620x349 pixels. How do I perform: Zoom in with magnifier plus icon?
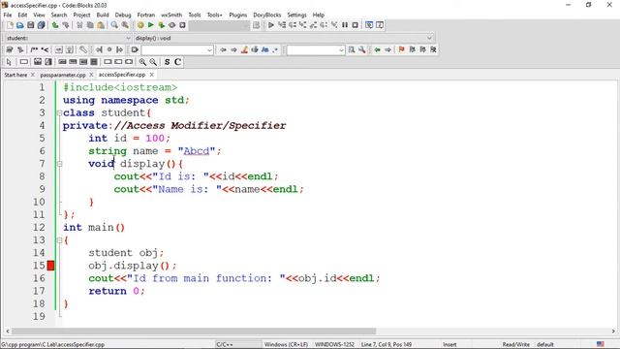pyautogui.click(x=142, y=62)
